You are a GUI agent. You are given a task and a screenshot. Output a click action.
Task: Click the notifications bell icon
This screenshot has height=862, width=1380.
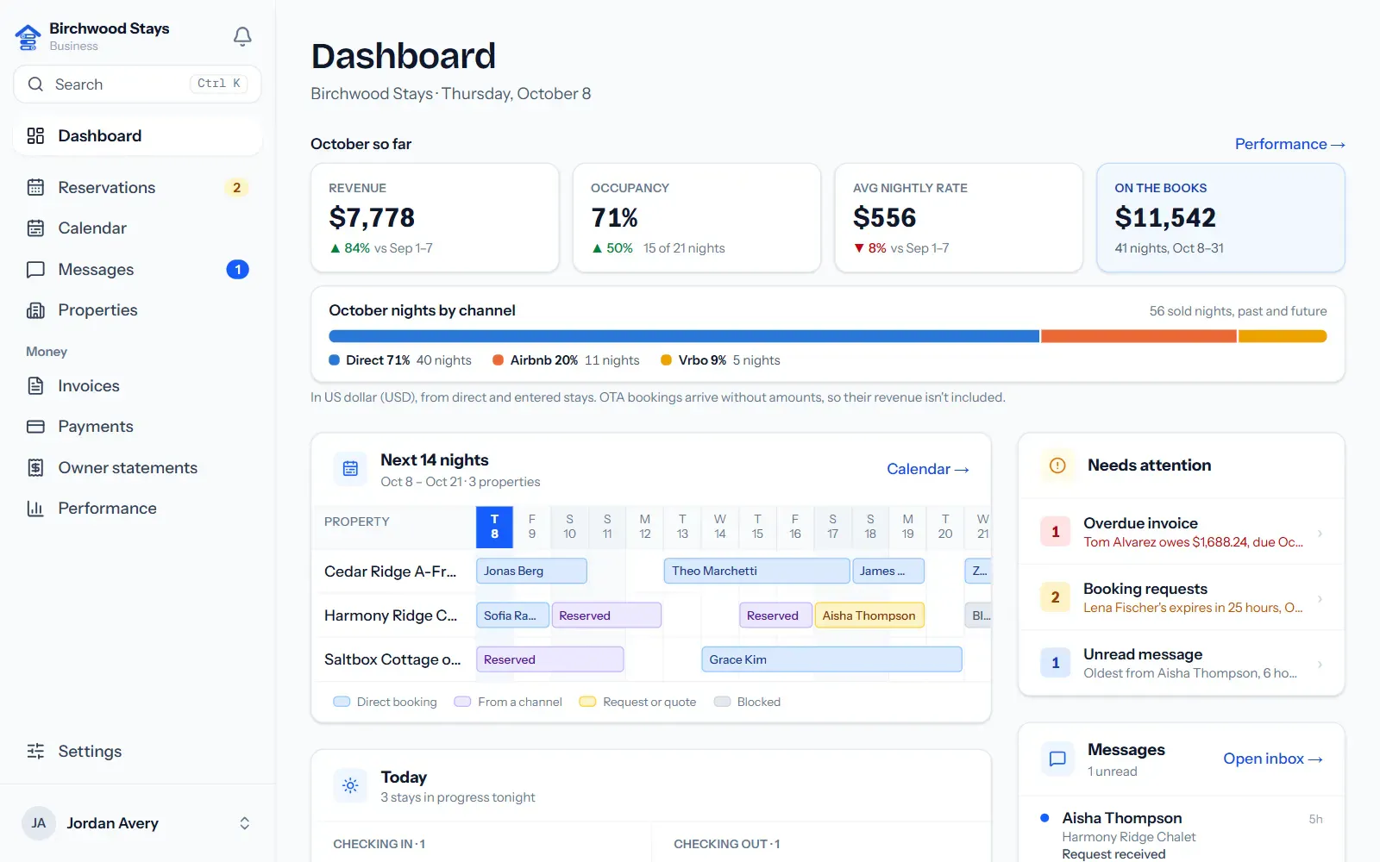point(242,36)
